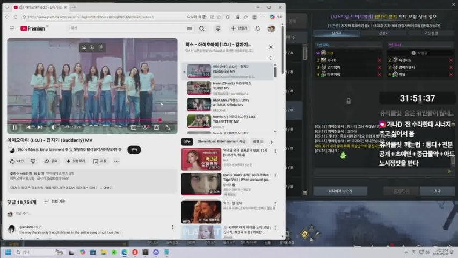Click the third icon in the video overlay toolbar

pos(100,47)
